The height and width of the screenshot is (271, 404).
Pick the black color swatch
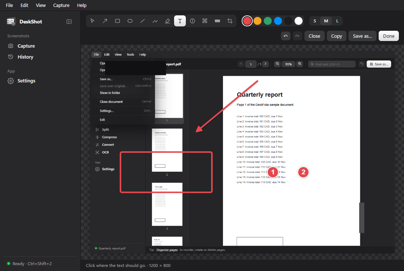[x=288, y=21]
